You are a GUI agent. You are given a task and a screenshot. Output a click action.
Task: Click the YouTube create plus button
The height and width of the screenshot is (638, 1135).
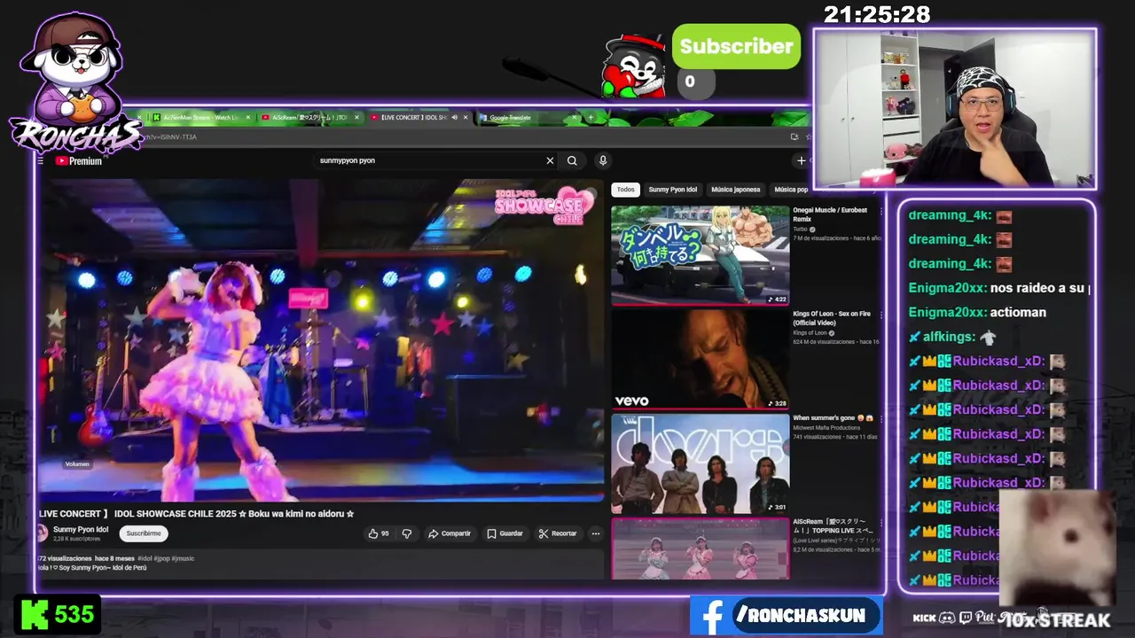[802, 160]
